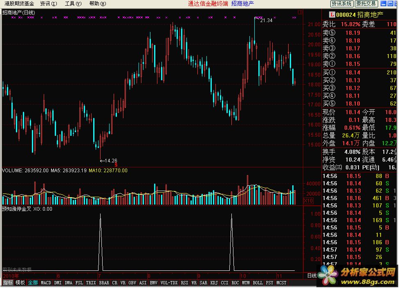
Task: Minimize the terminal window
Action: point(383,4)
